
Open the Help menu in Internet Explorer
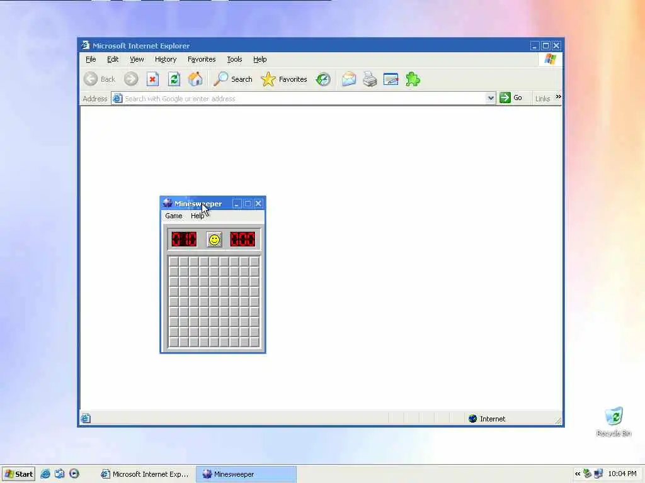point(260,59)
